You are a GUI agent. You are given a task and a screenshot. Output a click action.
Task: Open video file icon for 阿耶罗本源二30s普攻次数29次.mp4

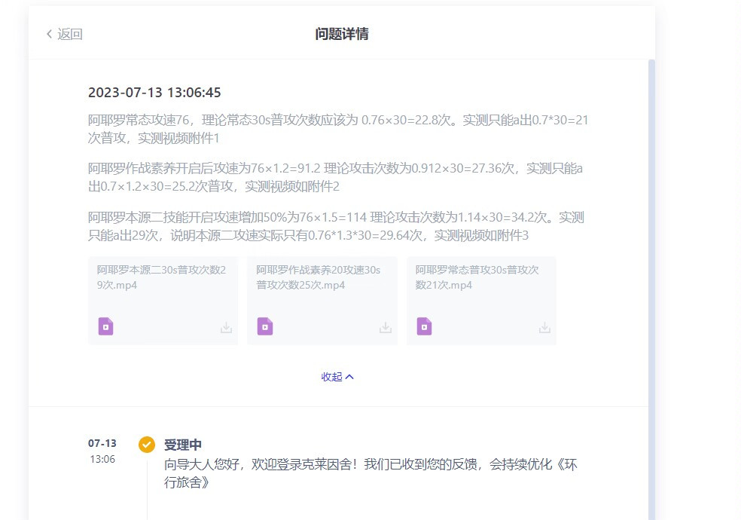[106, 326]
